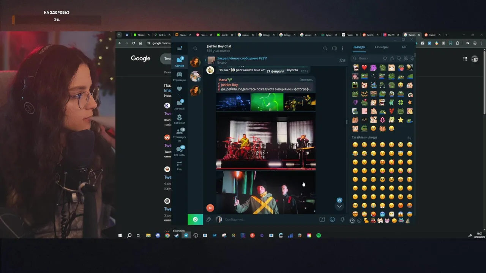Screen dimensions: 486x273
Task: Open Chrome's tab search dropdown arrow
Action: 119,35
